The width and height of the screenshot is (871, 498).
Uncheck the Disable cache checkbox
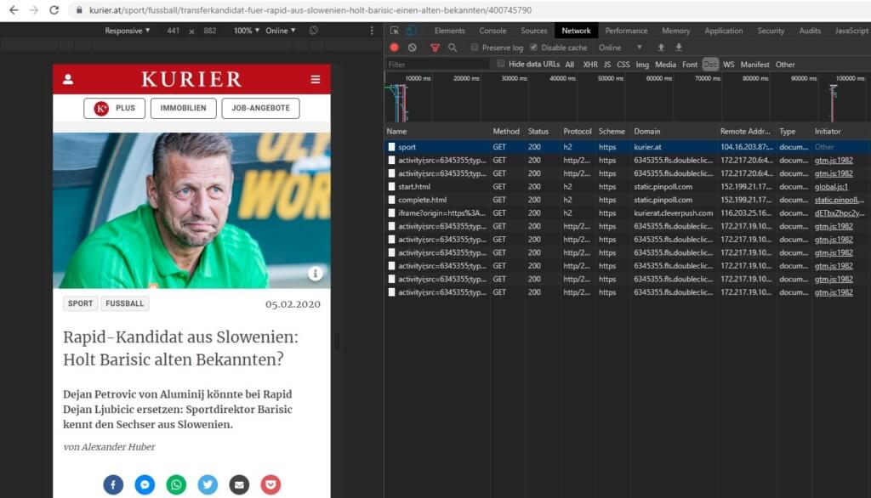(534, 48)
